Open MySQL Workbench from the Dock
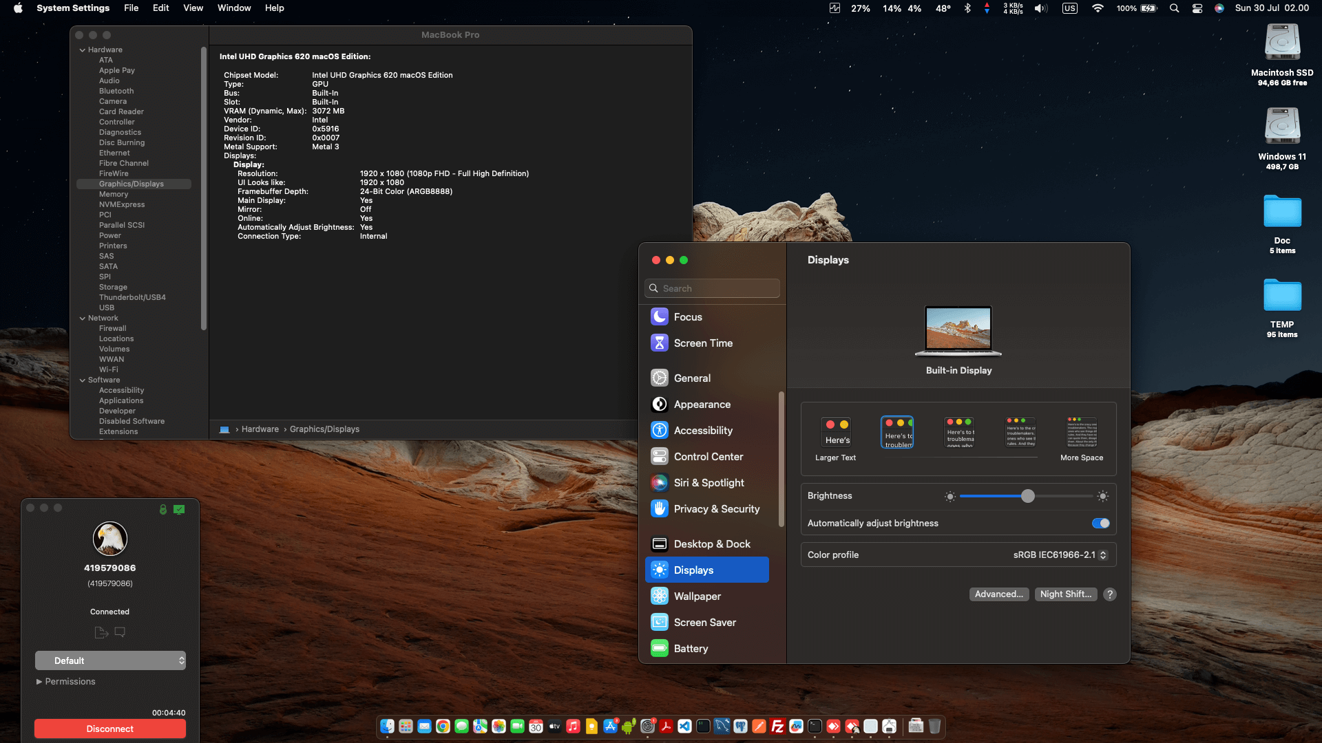Image resolution: width=1322 pixels, height=743 pixels. point(722,726)
